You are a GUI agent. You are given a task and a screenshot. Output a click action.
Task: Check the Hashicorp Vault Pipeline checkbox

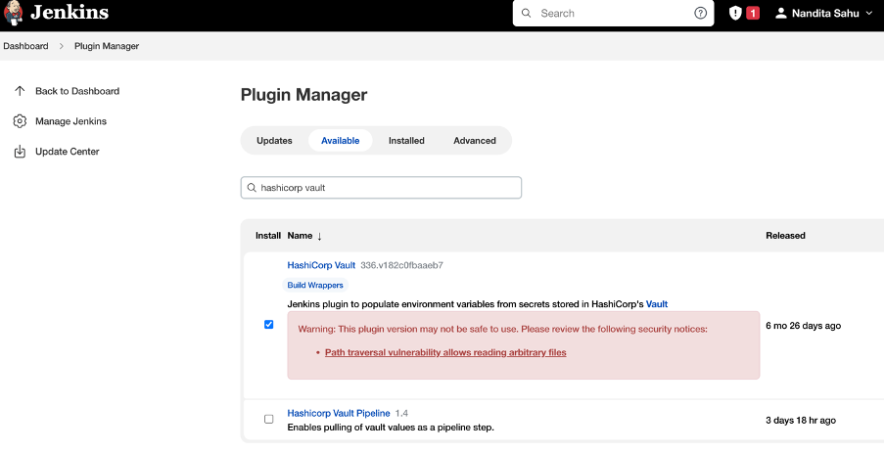(x=268, y=420)
